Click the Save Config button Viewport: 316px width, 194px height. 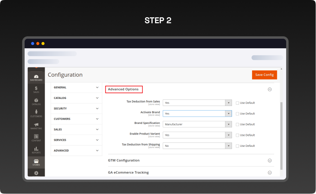(x=264, y=75)
